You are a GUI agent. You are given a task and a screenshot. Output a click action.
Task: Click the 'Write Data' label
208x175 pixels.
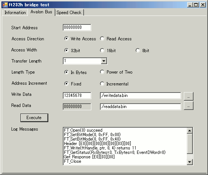22,94
